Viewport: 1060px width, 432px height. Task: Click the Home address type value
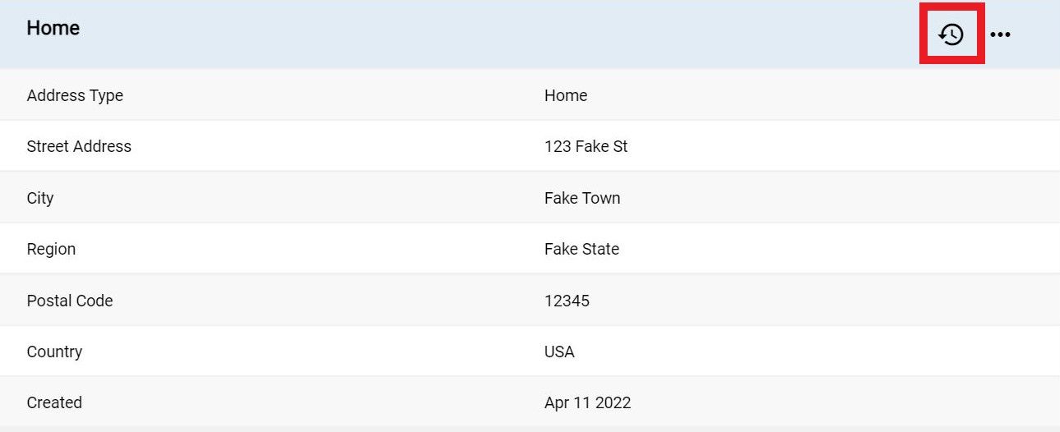(x=566, y=95)
